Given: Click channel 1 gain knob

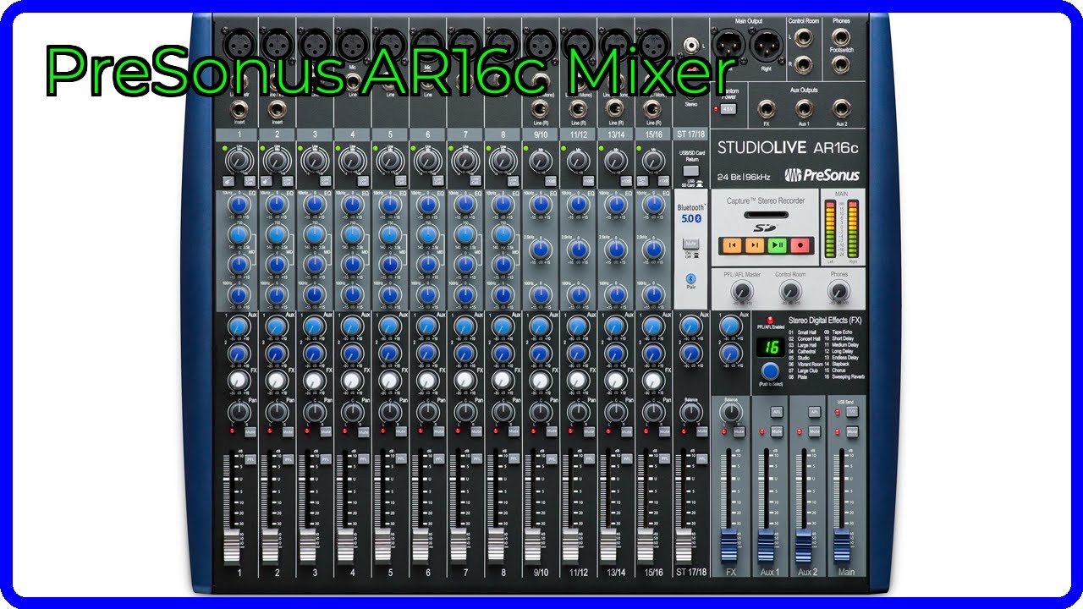Looking at the screenshot, I should tap(239, 159).
